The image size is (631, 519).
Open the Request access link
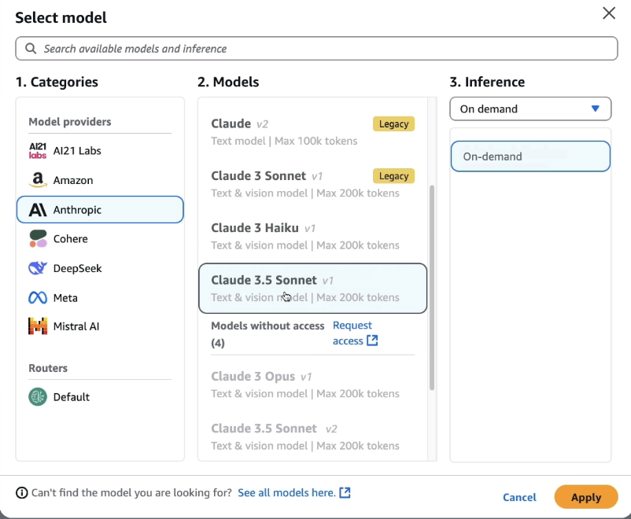[x=355, y=333]
